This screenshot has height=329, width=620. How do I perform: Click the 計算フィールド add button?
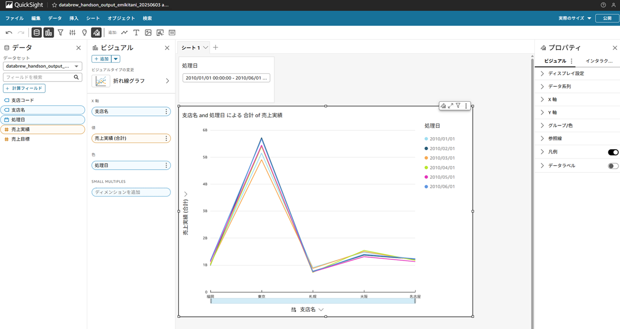point(24,88)
